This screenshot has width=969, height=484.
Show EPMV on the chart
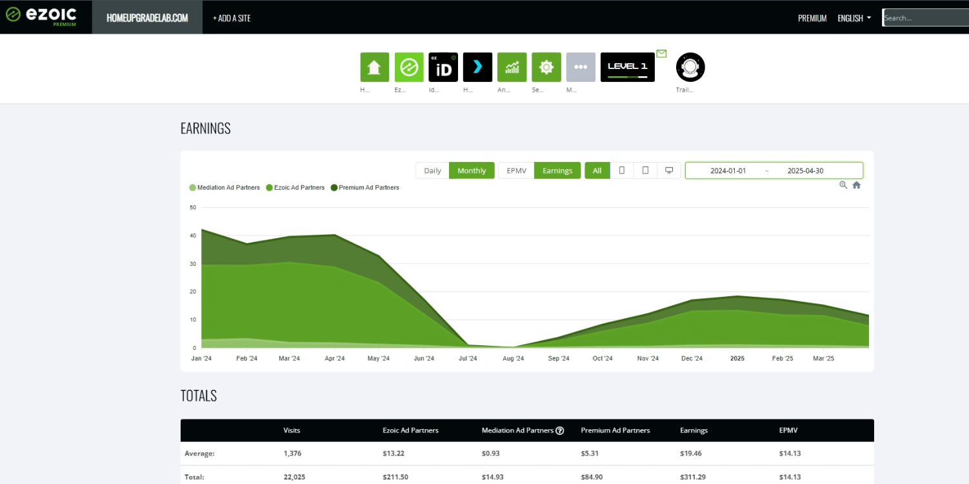pos(517,170)
